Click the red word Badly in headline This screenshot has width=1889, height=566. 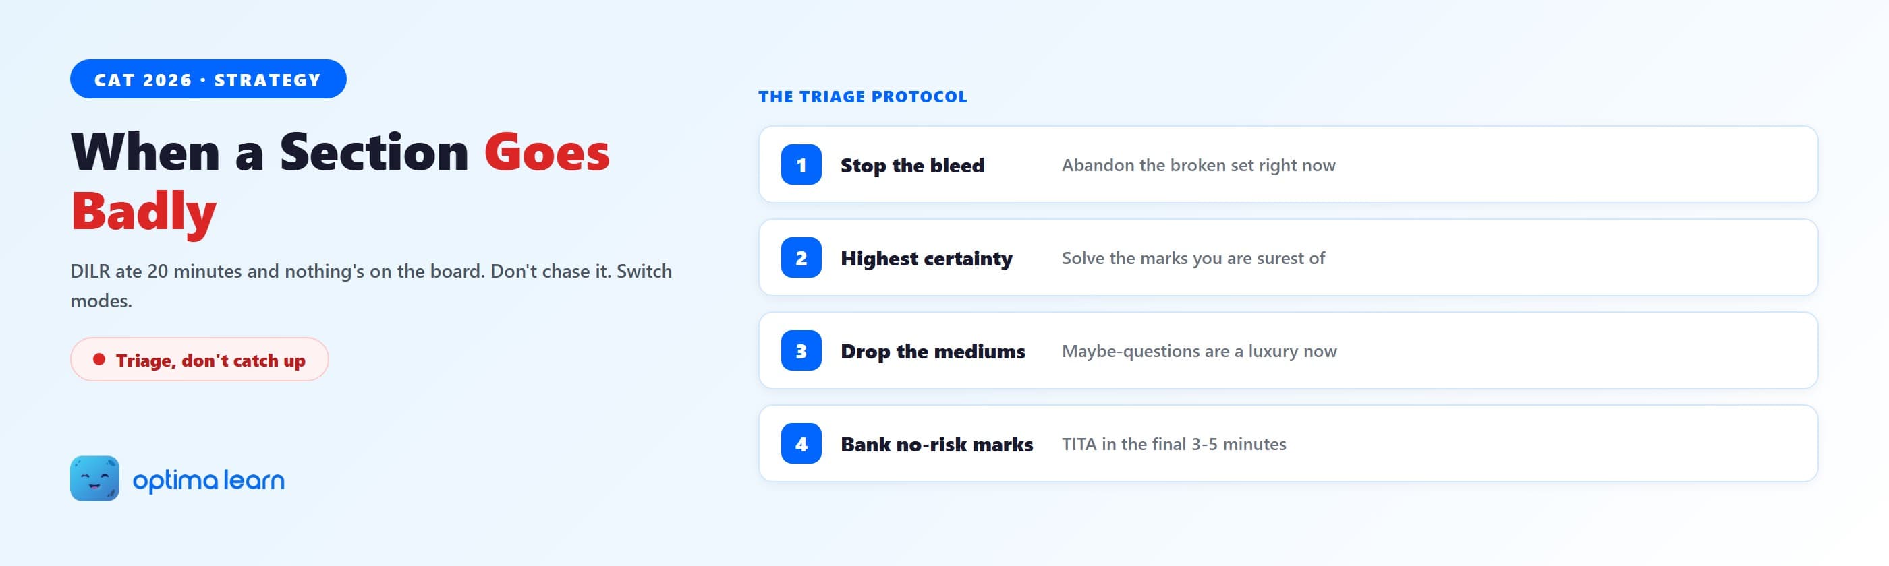pyautogui.click(x=144, y=212)
